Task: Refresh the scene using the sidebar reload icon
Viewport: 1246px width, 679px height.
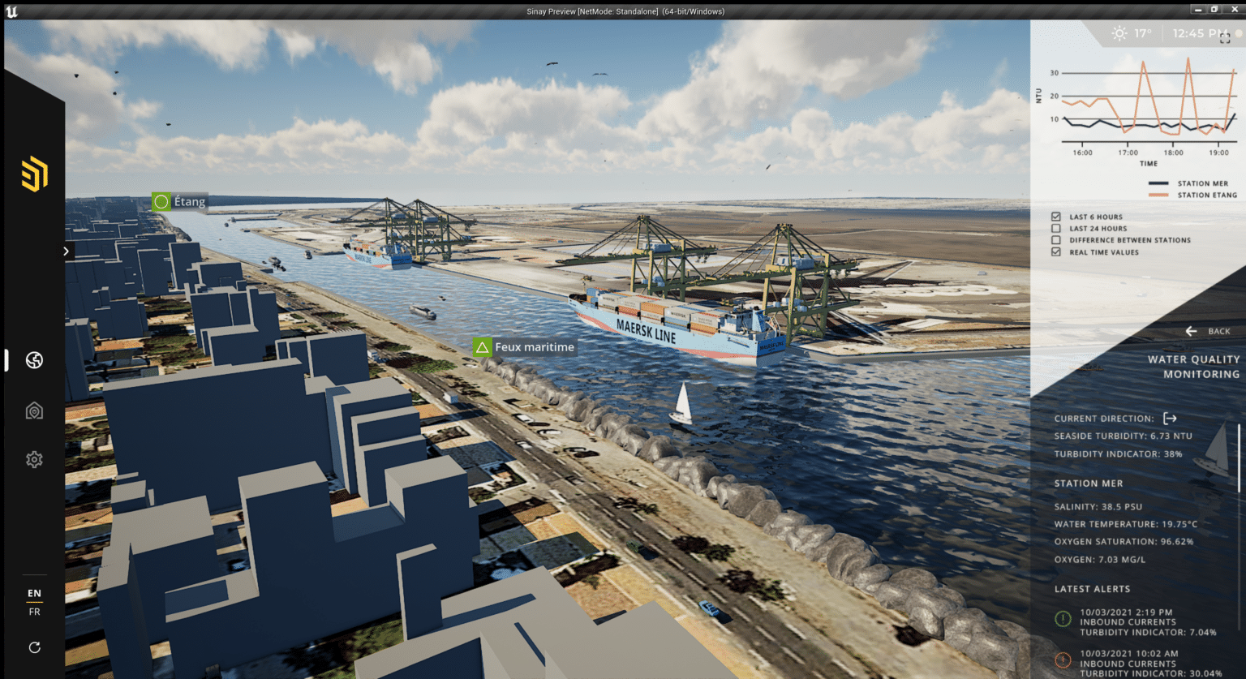Action: tap(33, 647)
